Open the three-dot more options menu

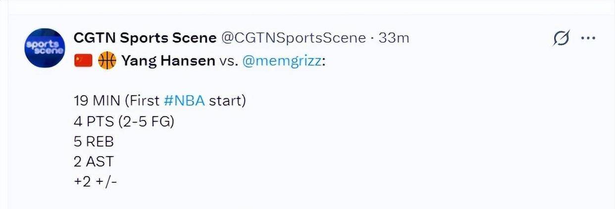(588, 38)
